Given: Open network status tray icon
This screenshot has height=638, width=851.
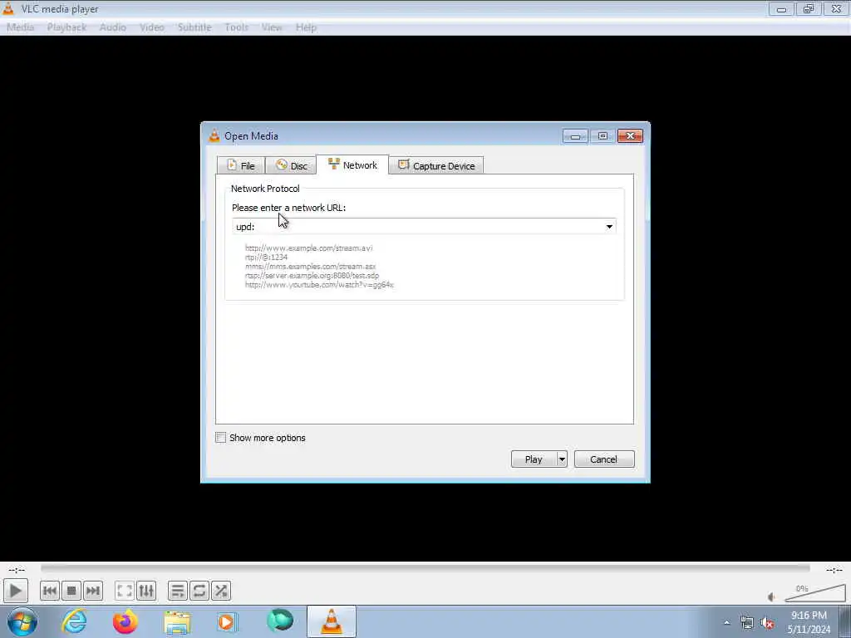Looking at the screenshot, I should (747, 623).
